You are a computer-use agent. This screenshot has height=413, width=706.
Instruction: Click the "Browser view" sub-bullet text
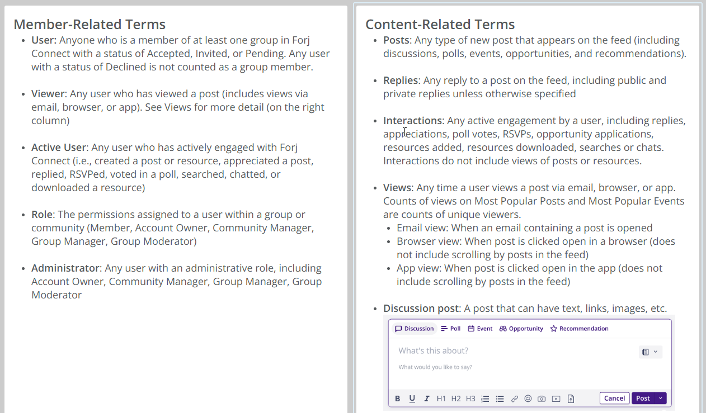536,248
